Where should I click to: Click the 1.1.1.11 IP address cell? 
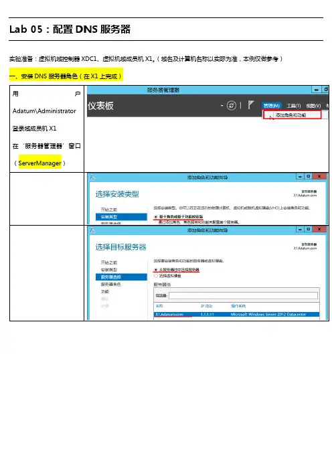pyautogui.click(x=207, y=315)
